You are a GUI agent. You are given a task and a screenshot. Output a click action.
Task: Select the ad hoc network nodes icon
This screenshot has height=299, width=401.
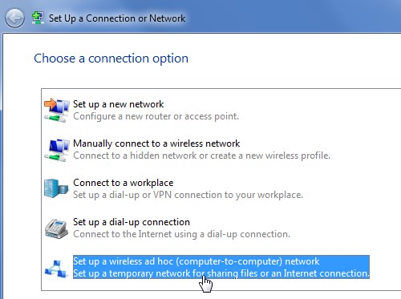click(56, 269)
